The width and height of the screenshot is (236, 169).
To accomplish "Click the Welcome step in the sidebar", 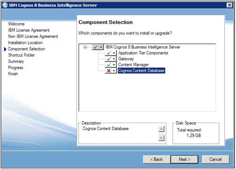I will tap(16, 24).
